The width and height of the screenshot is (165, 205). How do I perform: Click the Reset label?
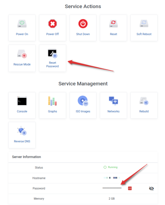coord(113,34)
